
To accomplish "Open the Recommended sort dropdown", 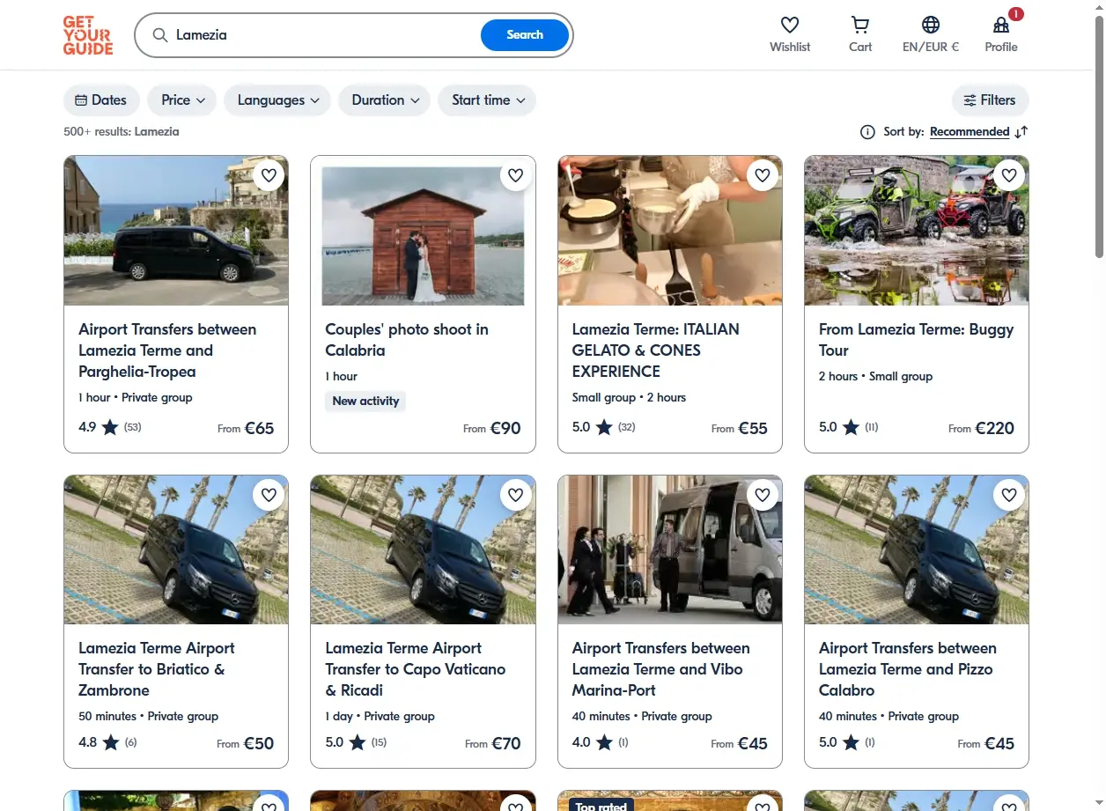I will [x=970, y=132].
